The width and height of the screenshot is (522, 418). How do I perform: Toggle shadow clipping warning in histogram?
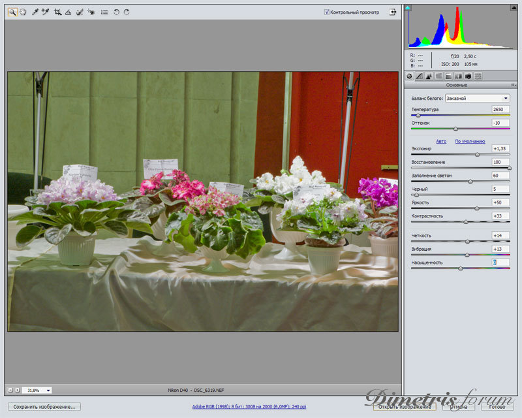[408, 8]
